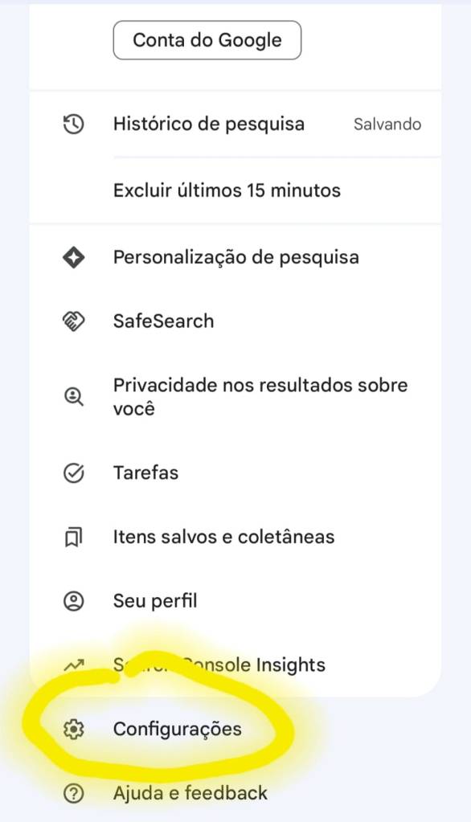Open profile via the person icon

point(73,600)
